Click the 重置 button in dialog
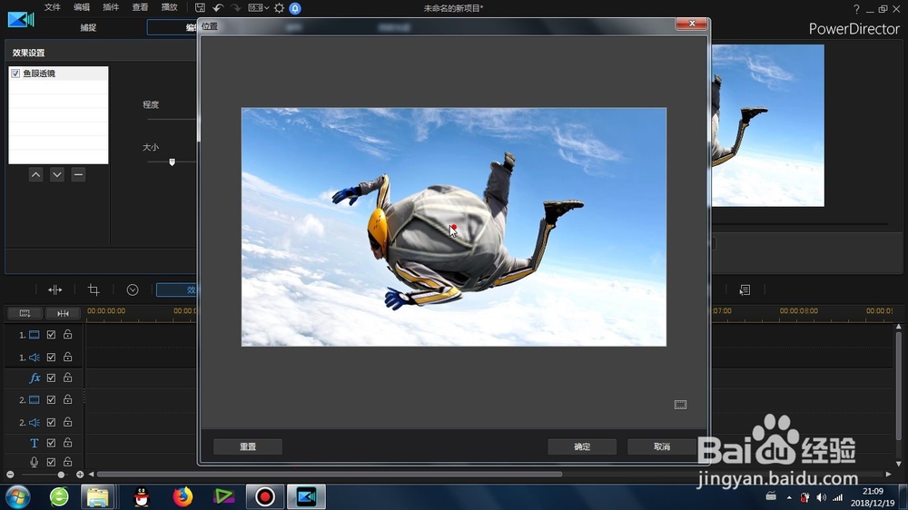This screenshot has width=908, height=510. (x=248, y=446)
